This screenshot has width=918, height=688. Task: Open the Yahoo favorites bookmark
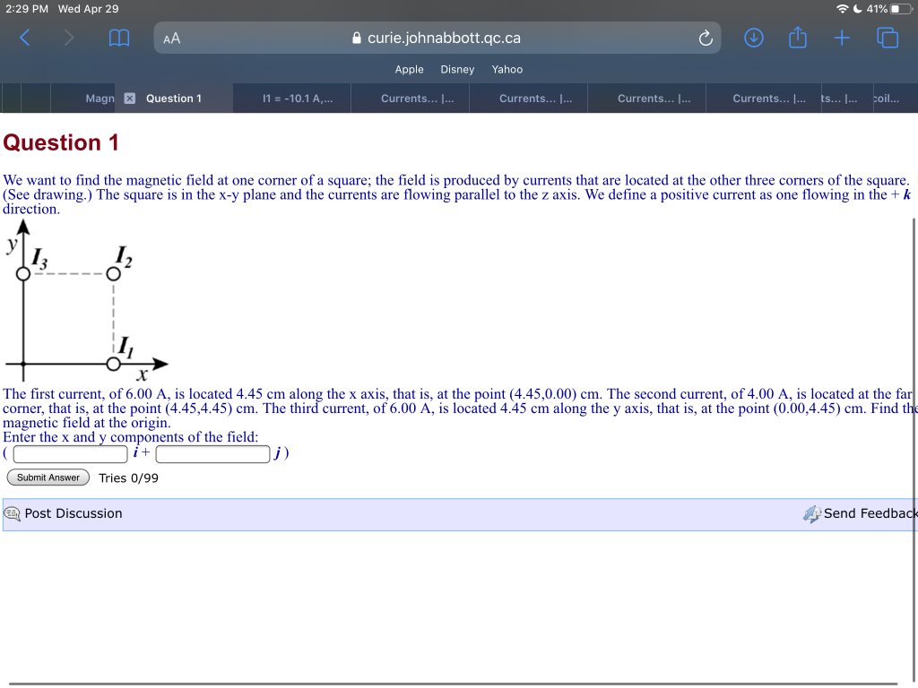[x=507, y=69]
